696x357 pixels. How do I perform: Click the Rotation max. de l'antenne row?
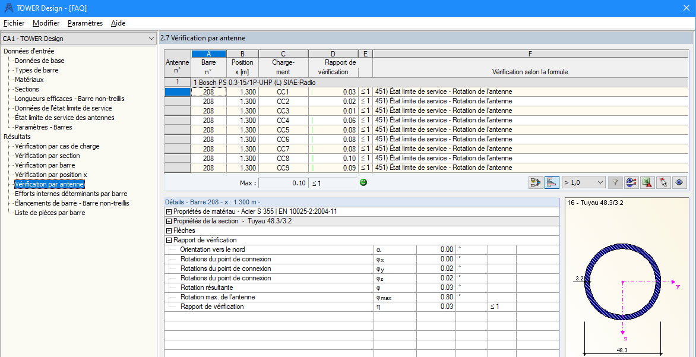coord(361,297)
